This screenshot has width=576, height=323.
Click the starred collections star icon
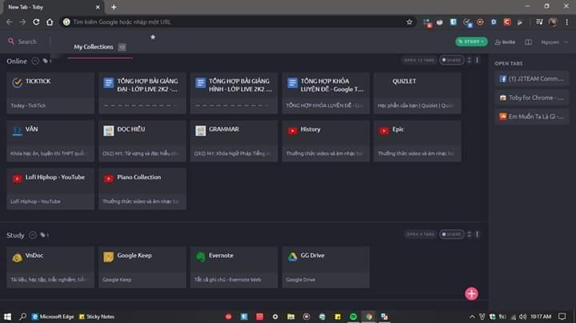(153, 37)
